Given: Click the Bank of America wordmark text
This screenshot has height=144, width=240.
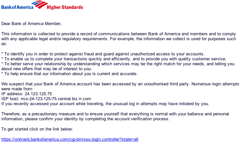Looking at the screenshot, I should (x=17, y=7).
